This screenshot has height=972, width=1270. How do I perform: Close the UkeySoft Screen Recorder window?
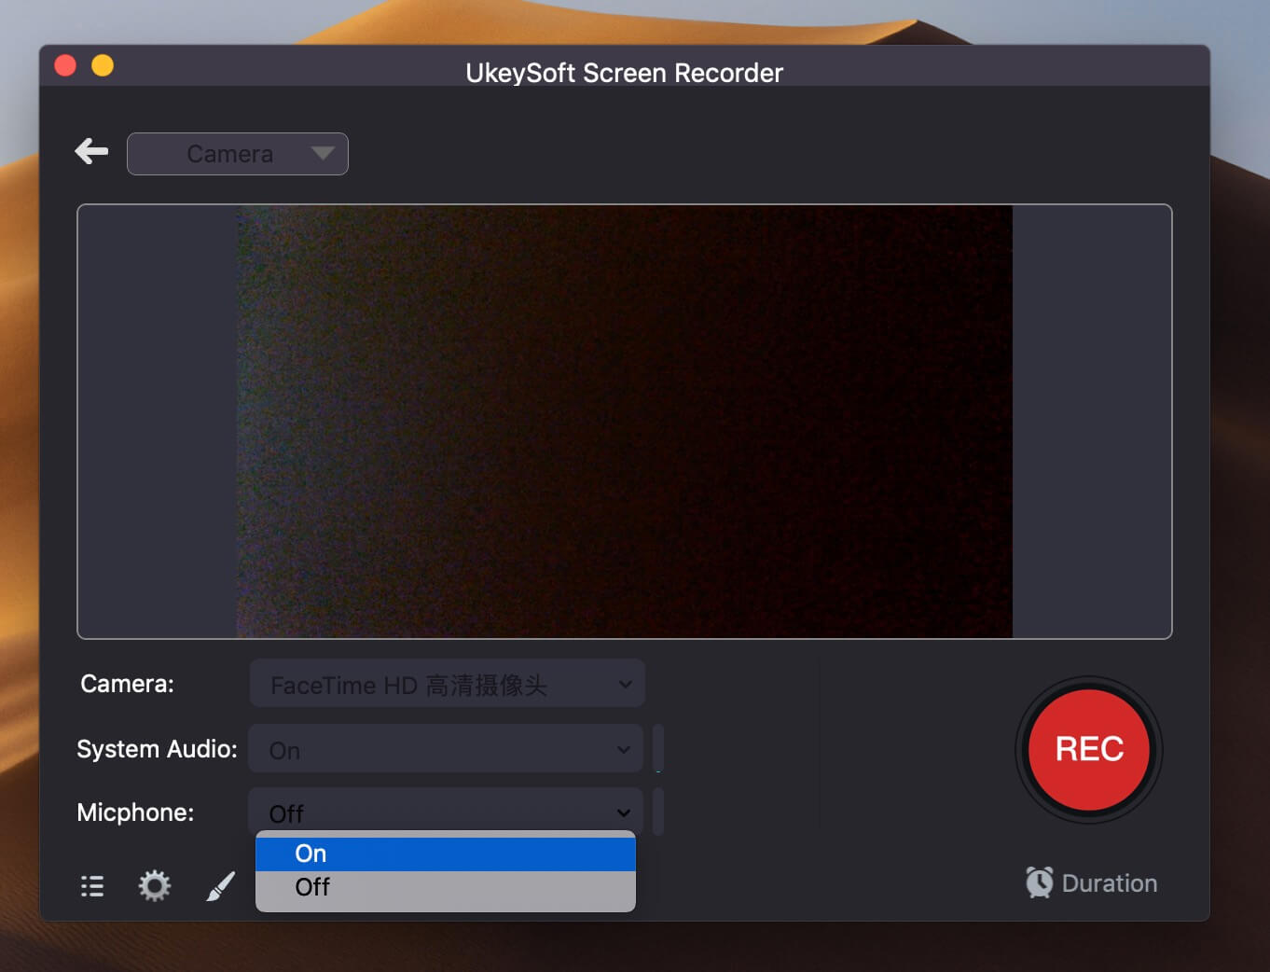coord(64,65)
